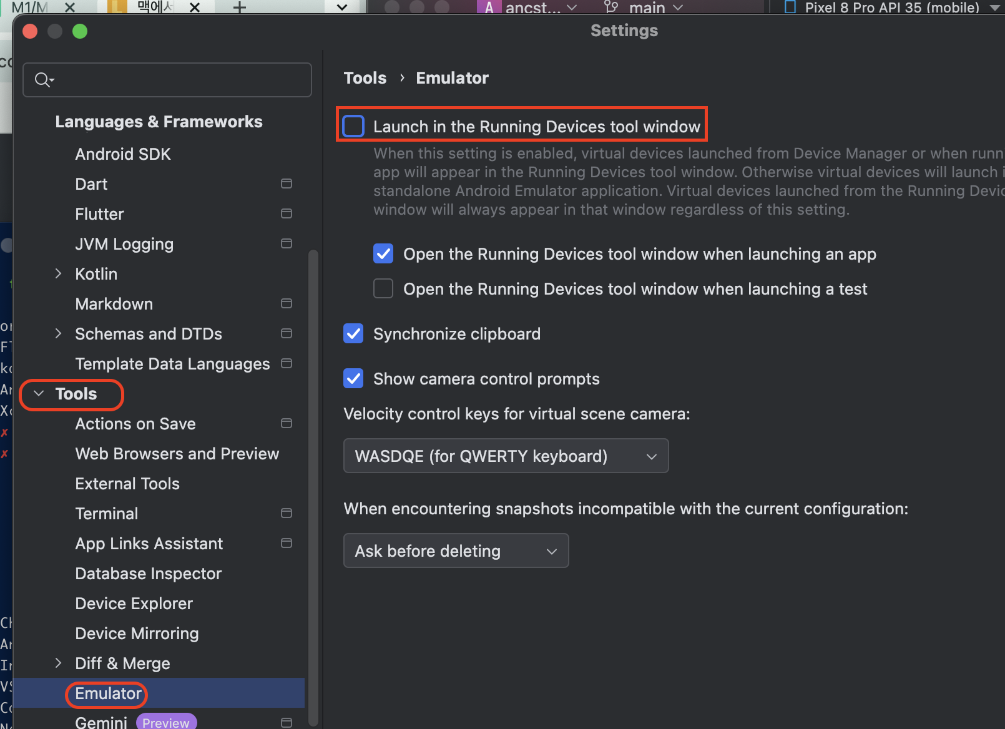The image size is (1005, 729).
Task: Open the Pixel 8 Pro API 35 device dropdown
Action: click(994, 7)
